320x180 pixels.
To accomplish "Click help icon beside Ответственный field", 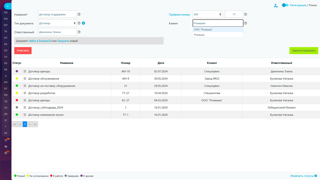I will tap(79, 32).
